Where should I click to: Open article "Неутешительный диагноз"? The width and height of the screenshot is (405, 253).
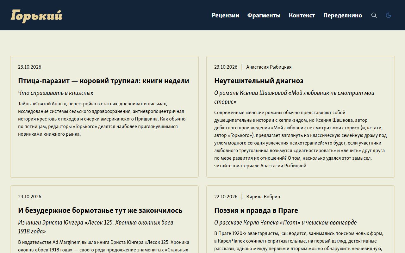259,81
